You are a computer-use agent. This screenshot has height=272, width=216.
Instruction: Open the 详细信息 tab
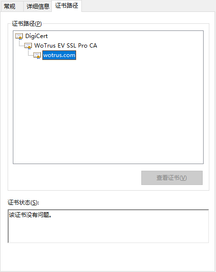(38, 7)
